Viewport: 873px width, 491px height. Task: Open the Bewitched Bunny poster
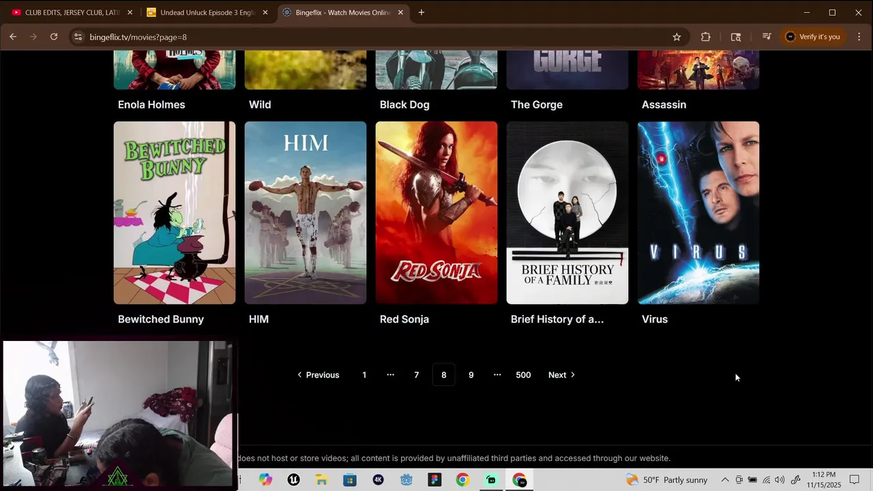(175, 213)
